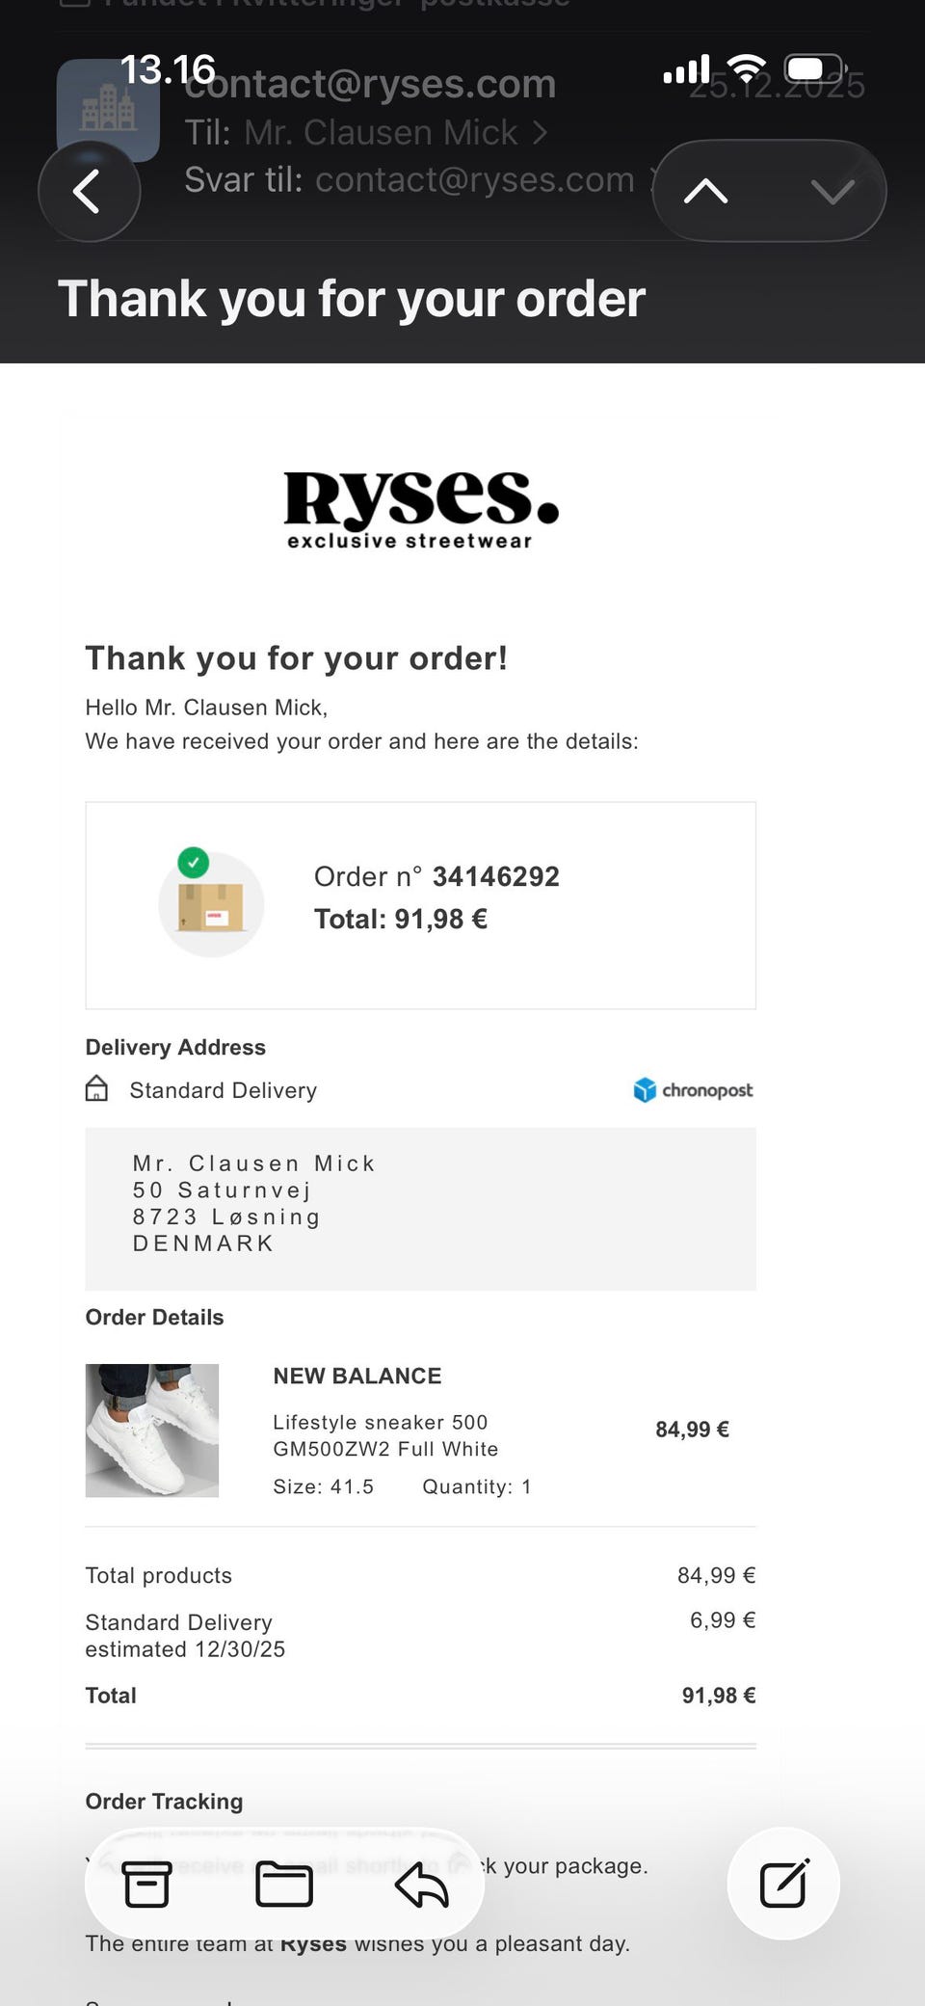
Task: Open the New Balance sneaker thumbnail
Action: [152, 1431]
